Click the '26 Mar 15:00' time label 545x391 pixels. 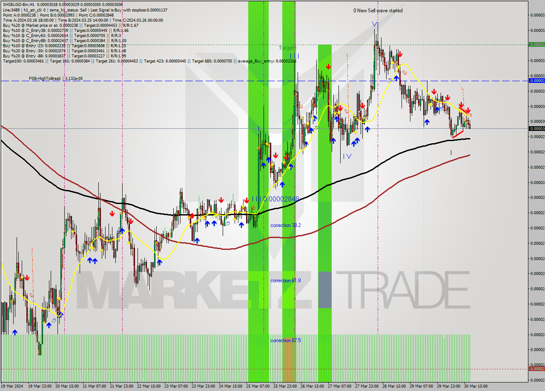tap(312, 386)
